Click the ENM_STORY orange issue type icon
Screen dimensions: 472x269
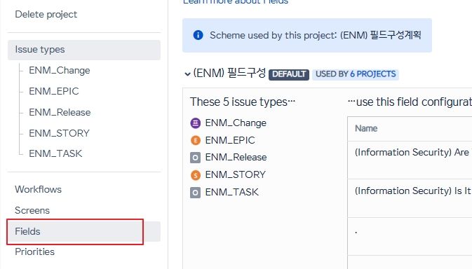click(x=196, y=175)
